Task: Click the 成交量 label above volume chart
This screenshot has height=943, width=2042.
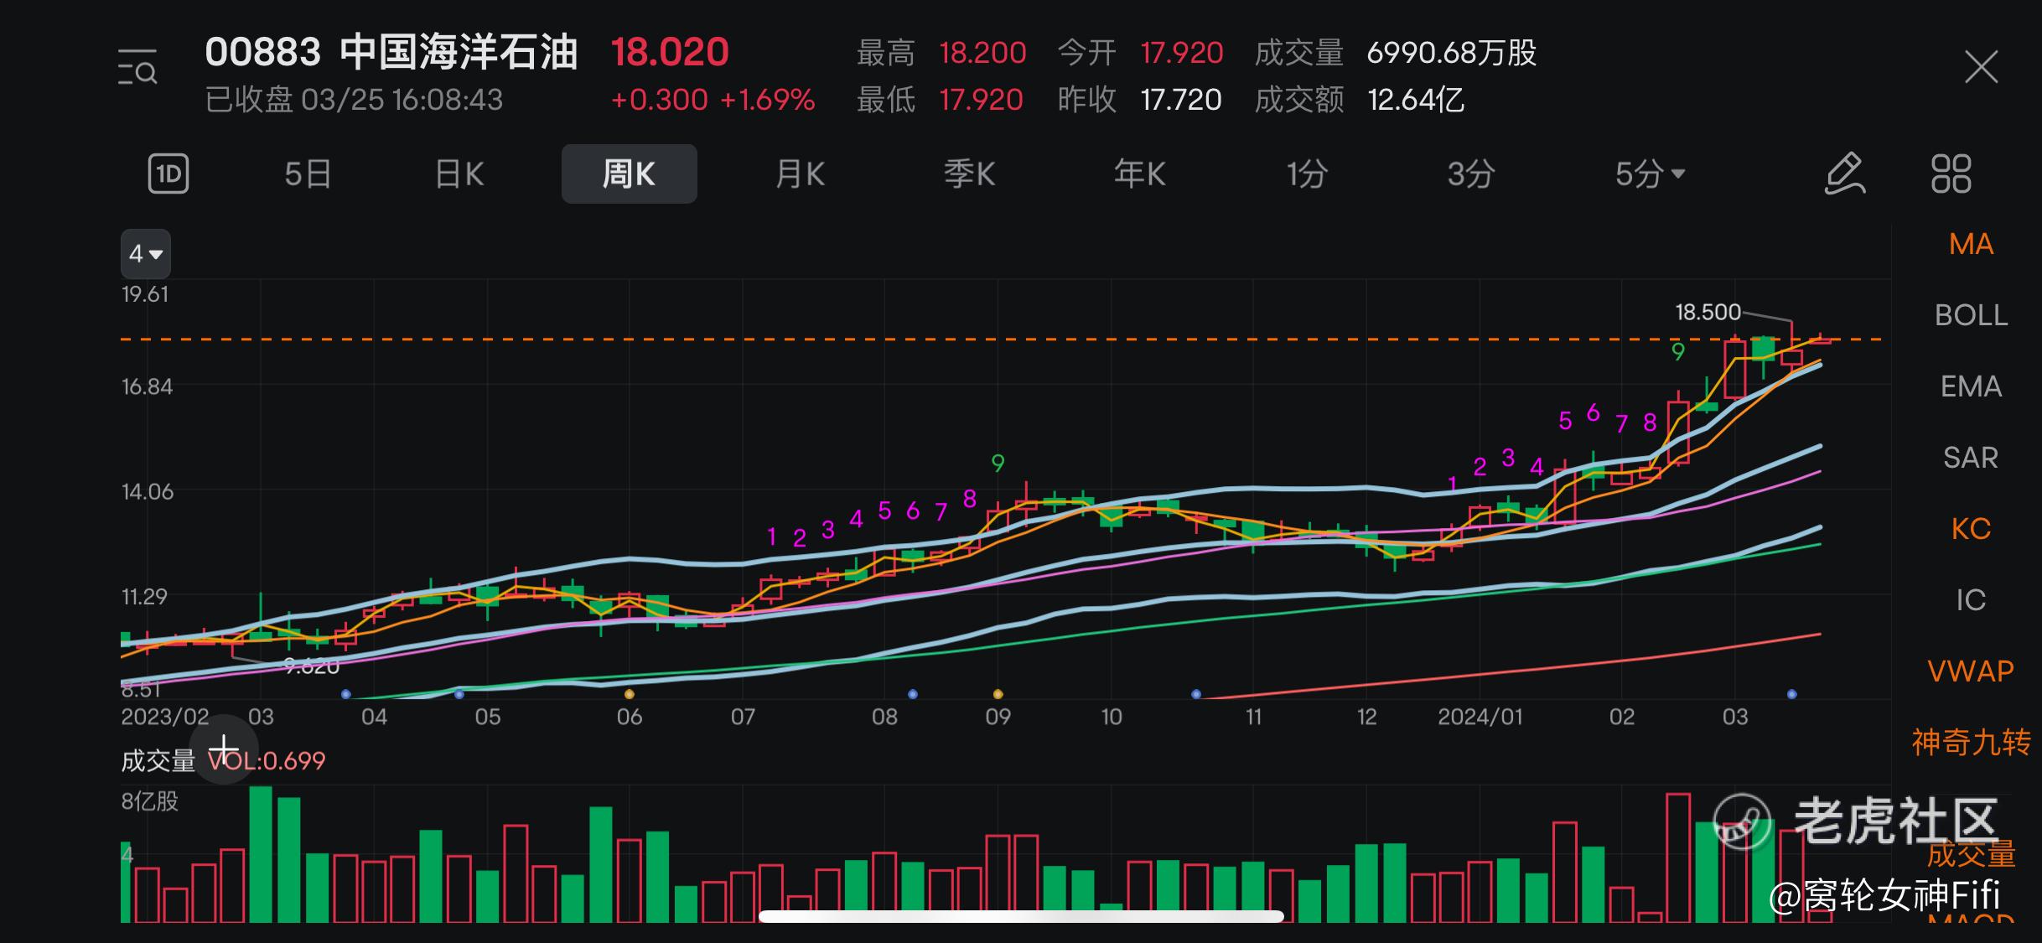Action: (x=158, y=761)
